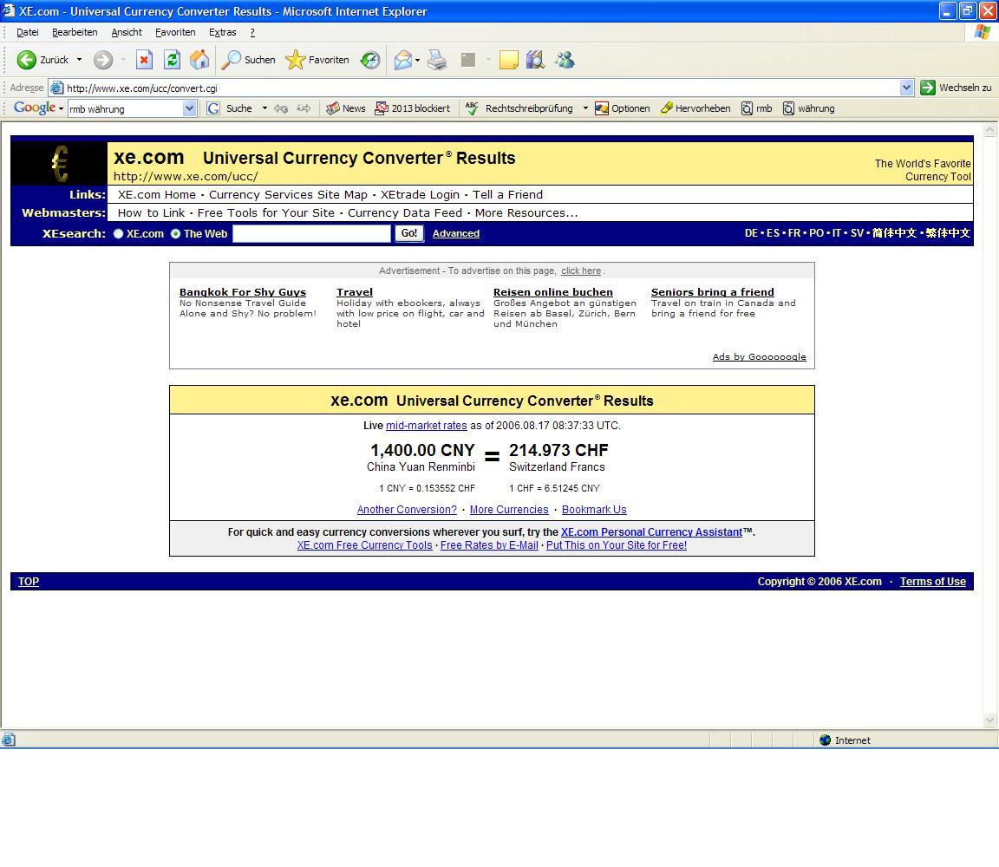Refresh the page with green arrows icon

pos(172,60)
